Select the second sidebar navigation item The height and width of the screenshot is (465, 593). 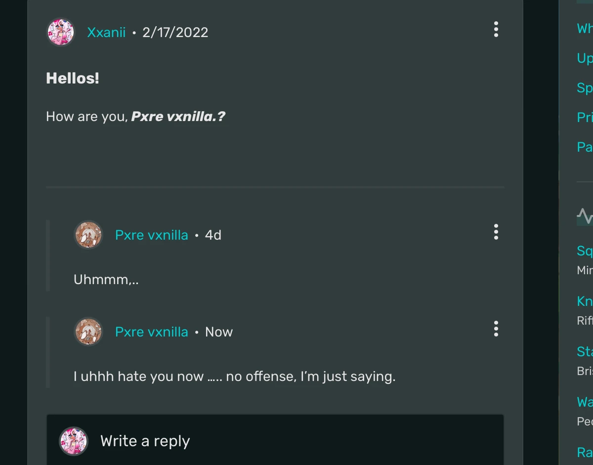585,58
